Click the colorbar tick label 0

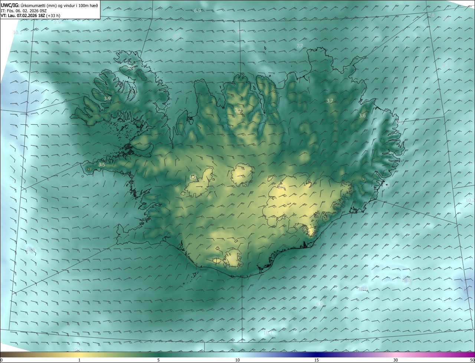1,360
